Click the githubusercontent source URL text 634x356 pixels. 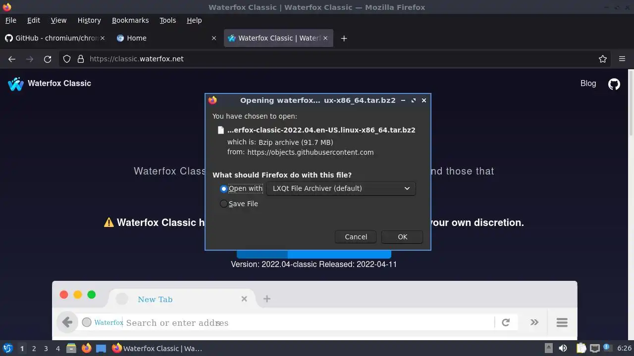click(310, 152)
